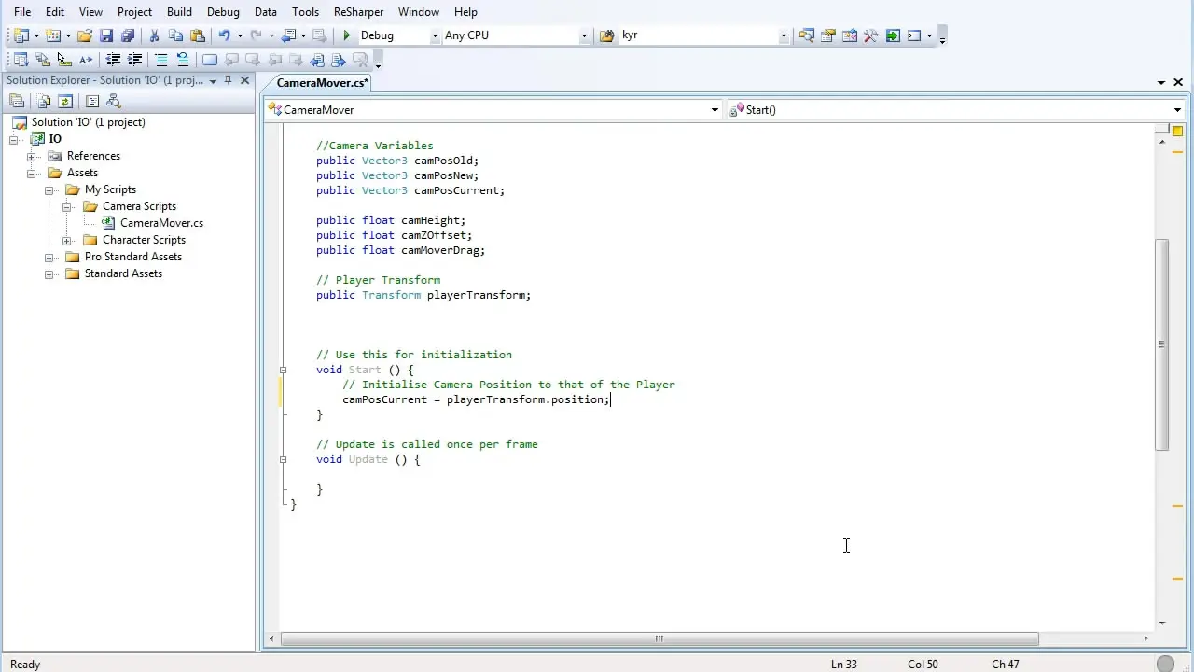
Task: Click the Paste clipboard icon
Action: [197, 35]
